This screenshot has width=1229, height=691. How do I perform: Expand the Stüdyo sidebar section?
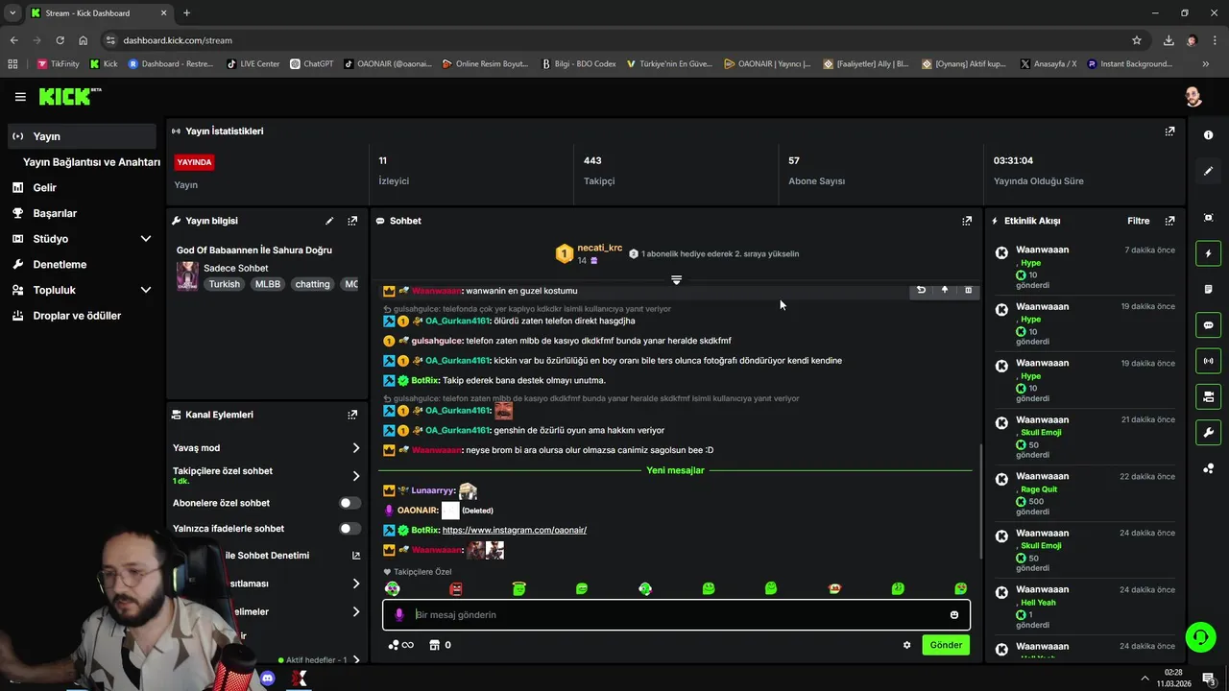146,239
